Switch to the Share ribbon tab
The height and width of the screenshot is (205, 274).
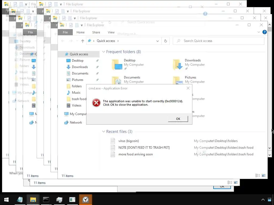[x=96, y=32]
